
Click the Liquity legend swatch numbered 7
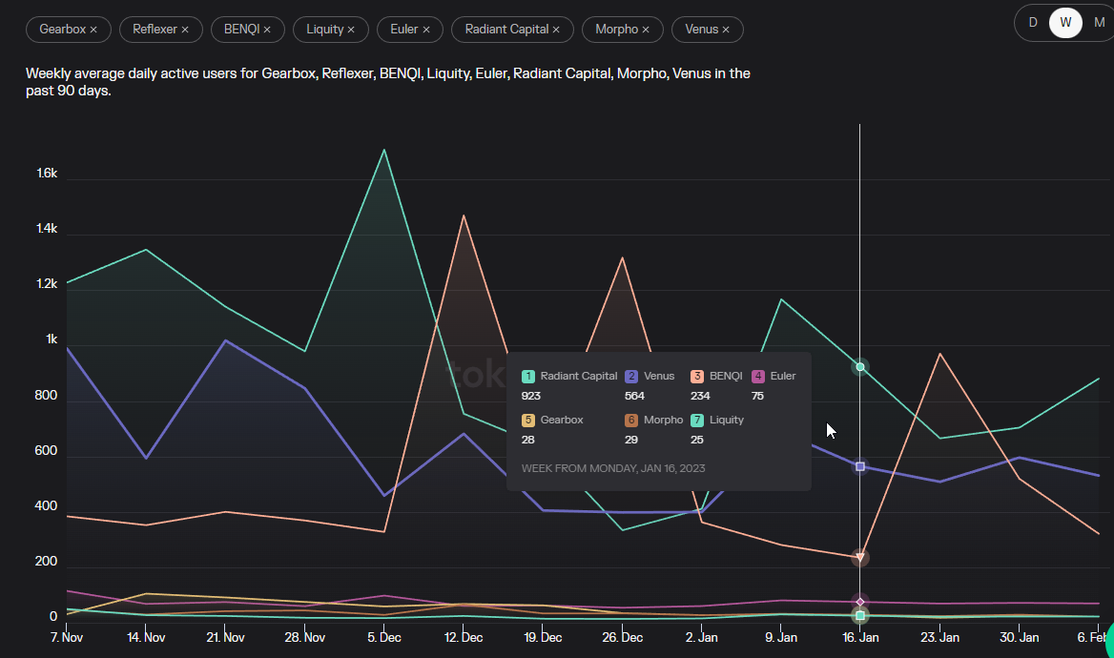[x=697, y=421]
